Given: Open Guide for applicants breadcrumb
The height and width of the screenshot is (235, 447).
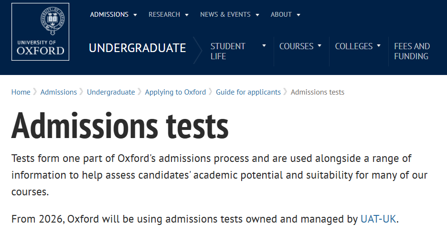Looking at the screenshot, I should 248,92.
